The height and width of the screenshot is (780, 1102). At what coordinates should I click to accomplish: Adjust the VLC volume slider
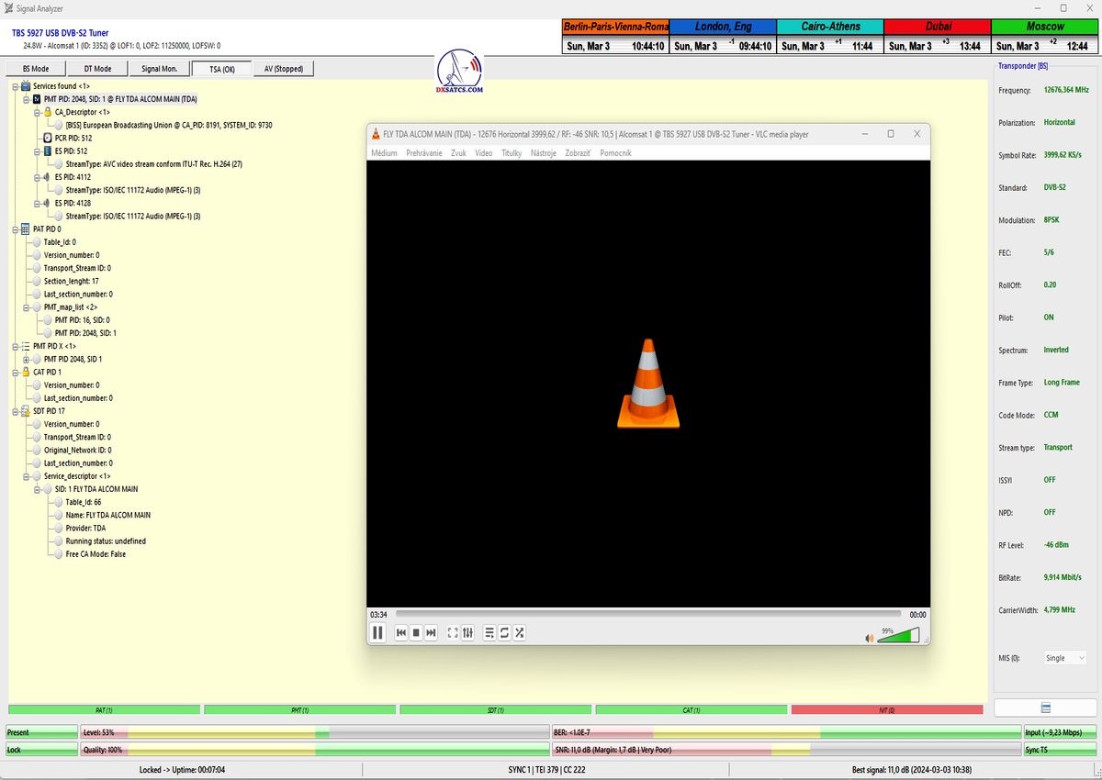tap(897, 635)
